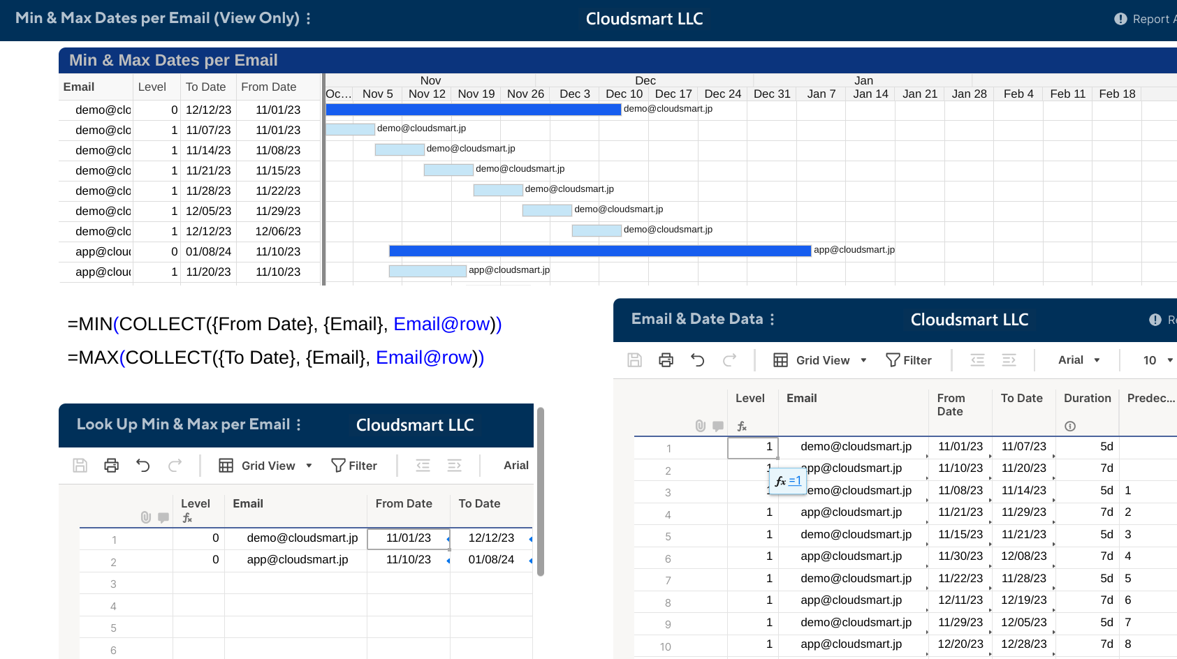Viewport: 1177px width, 659px height.
Task: Click dark blue app@cloudsmart.jp summary Gantt bar
Action: tap(600, 251)
